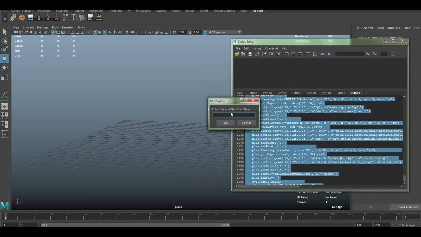Image resolution: width=421 pixels, height=237 pixels.
Task: Select the Paint Selection brush tool
Action: click(5, 50)
